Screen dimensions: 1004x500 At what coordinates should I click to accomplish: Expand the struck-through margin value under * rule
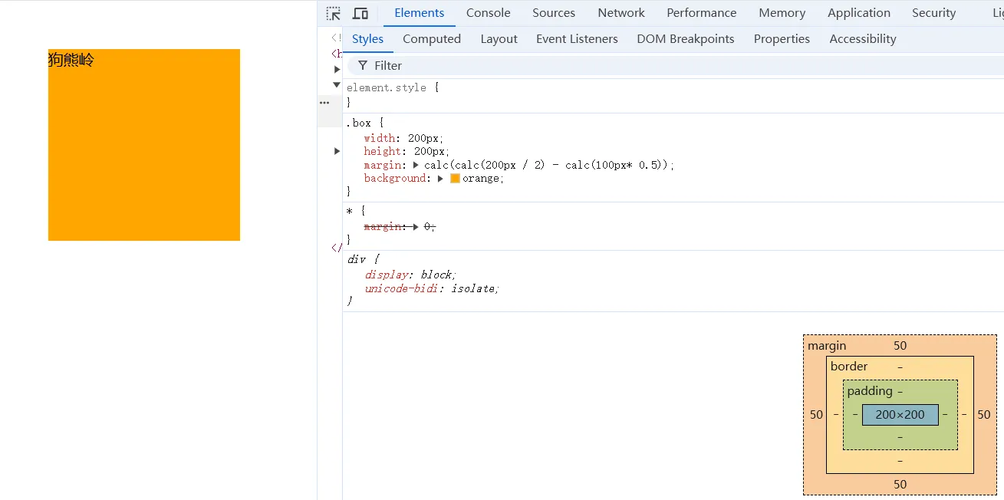416,226
